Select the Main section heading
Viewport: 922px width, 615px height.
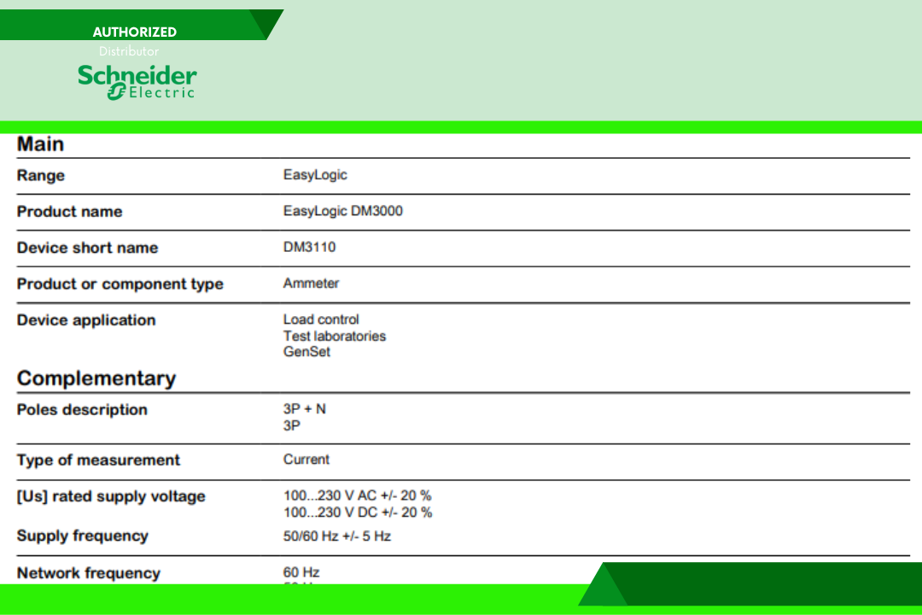(x=40, y=144)
